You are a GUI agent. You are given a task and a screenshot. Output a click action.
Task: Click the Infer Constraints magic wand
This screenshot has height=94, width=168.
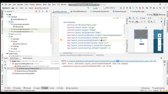(x=145, y=22)
